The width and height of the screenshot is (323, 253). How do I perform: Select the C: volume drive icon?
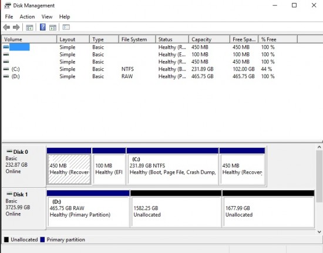(x=6, y=69)
